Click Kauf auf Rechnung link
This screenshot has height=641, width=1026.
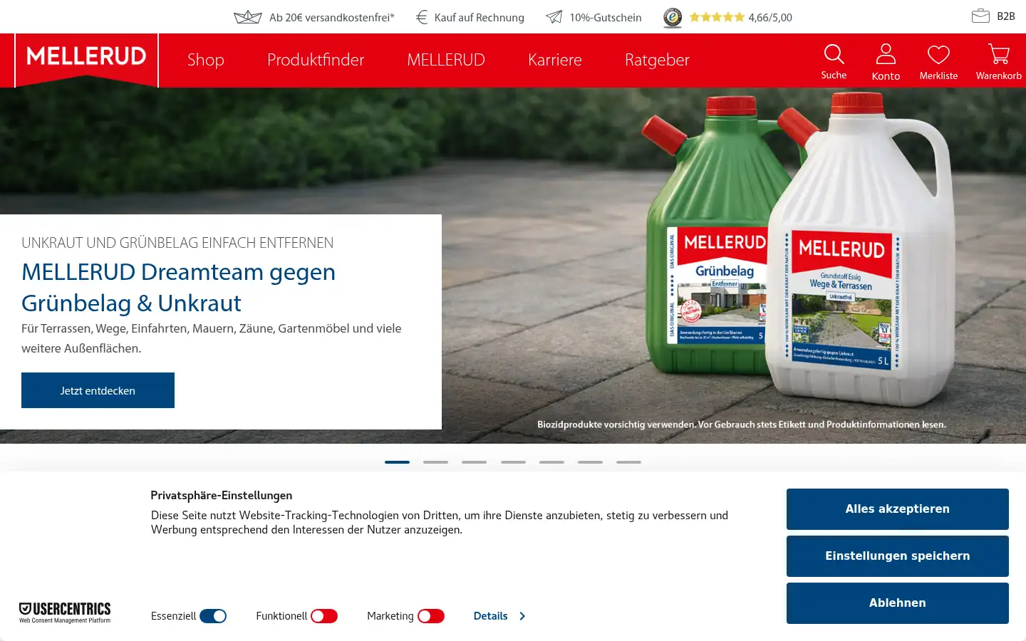(x=480, y=18)
